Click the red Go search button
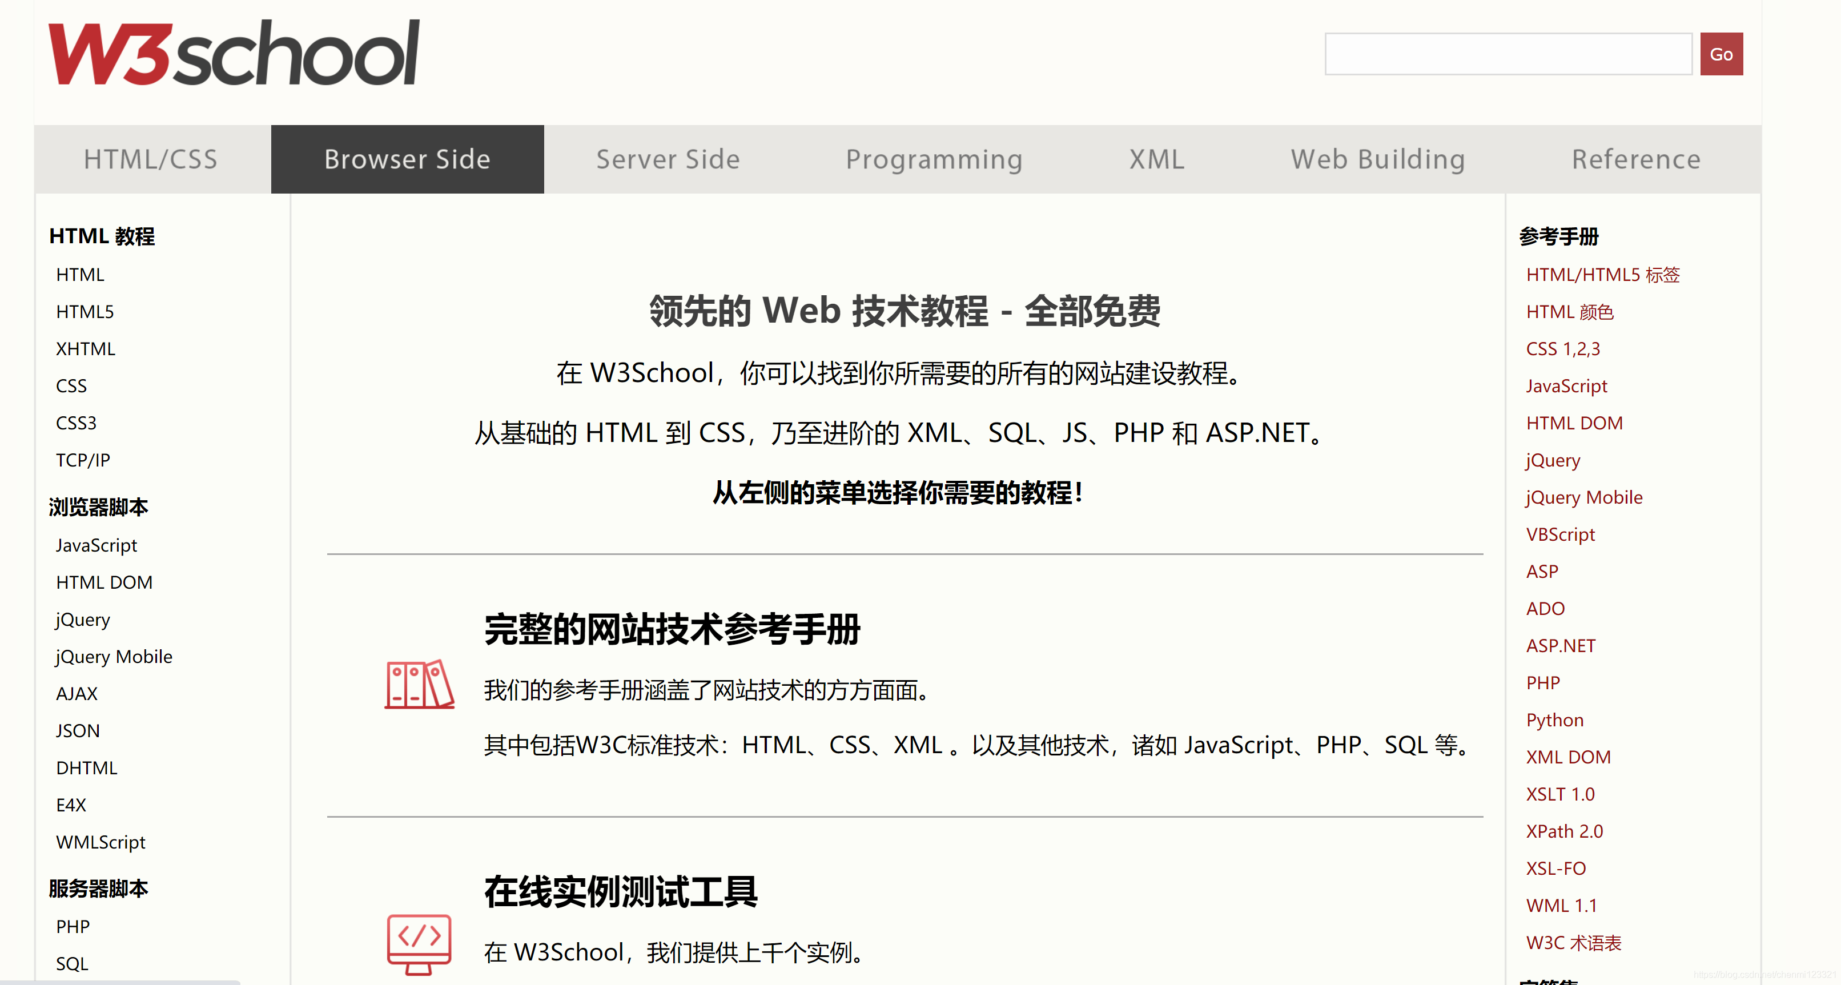Image resolution: width=1841 pixels, height=985 pixels. click(1721, 54)
